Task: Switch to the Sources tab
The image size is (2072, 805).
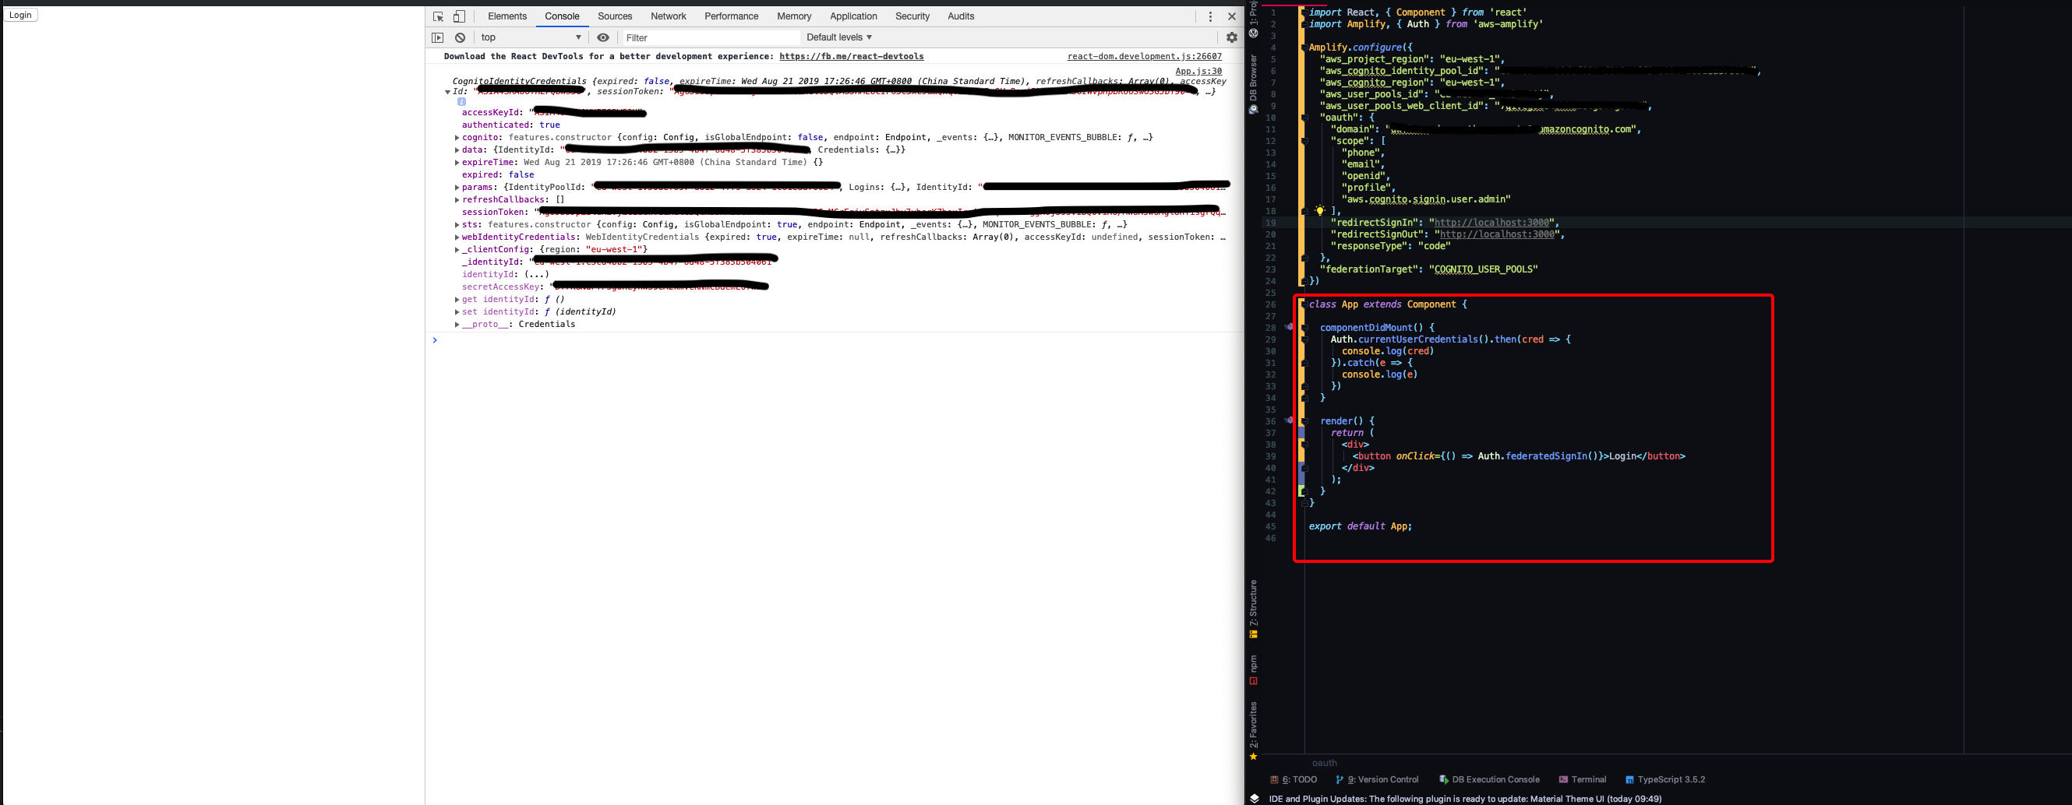Action: [615, 16]
